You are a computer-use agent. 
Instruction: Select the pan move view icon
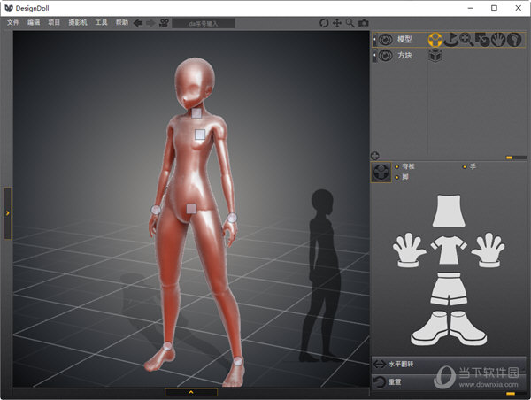(337, 23)
